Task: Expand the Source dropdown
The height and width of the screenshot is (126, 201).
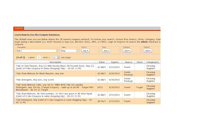Action: 85,51
